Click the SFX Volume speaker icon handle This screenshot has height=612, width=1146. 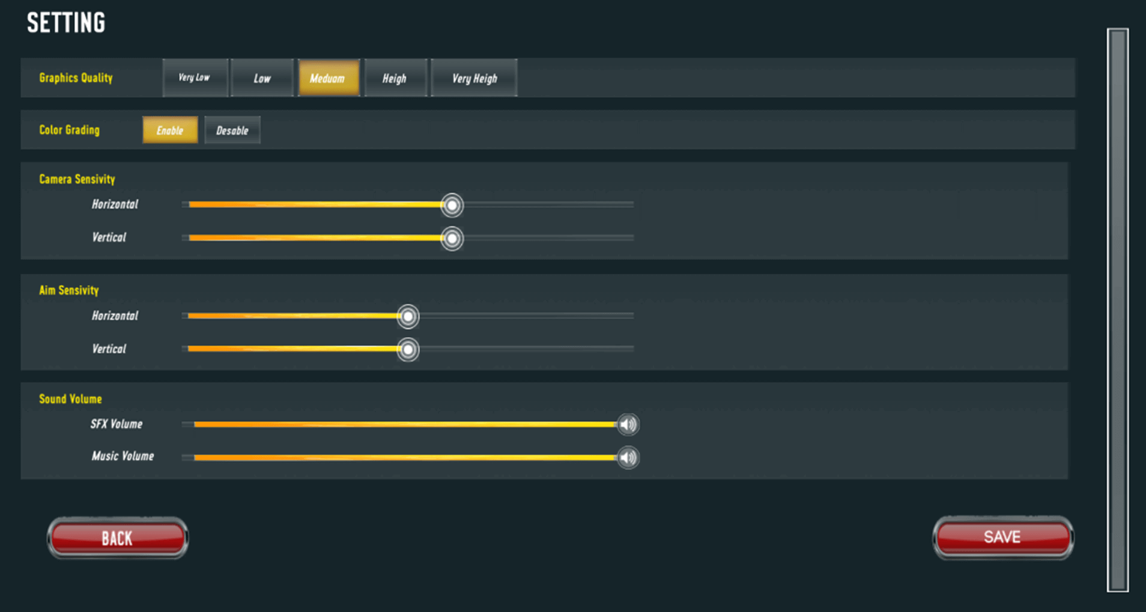(x=628, y=425)
